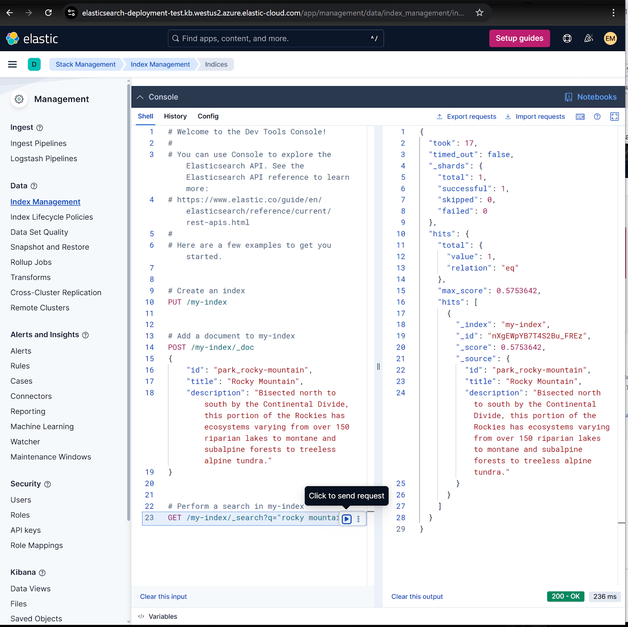The height and width of the screenshot is (627, 628).
Task: Open the help life-ring icon in header
Action: pos(567,38)
